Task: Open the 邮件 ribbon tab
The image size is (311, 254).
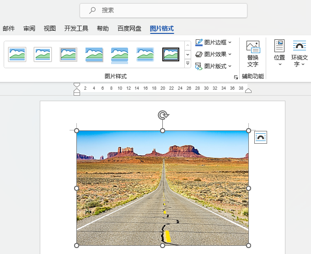Action: tap(9, 28)
